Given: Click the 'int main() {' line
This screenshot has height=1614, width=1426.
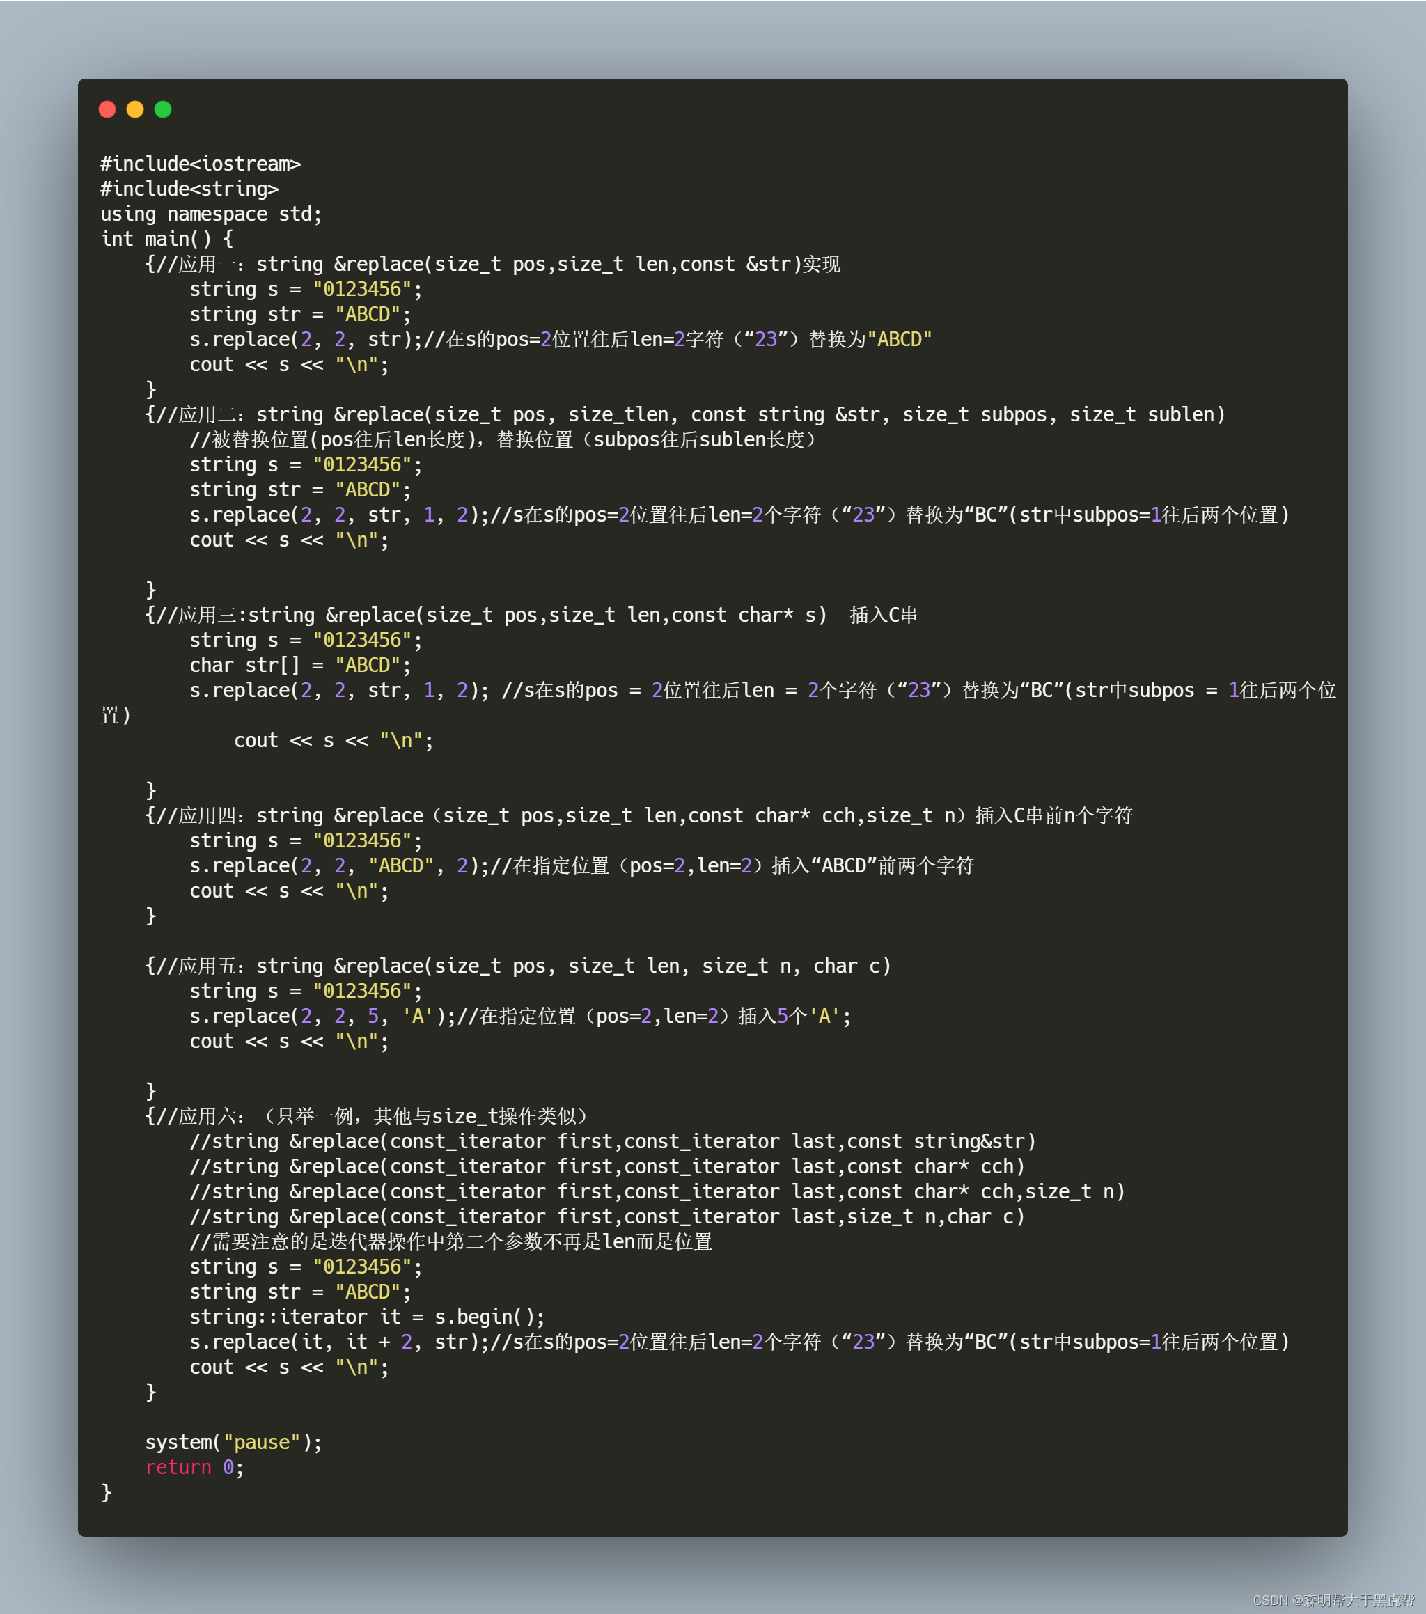Looking at the screenshot, I should tap(167, 240).
